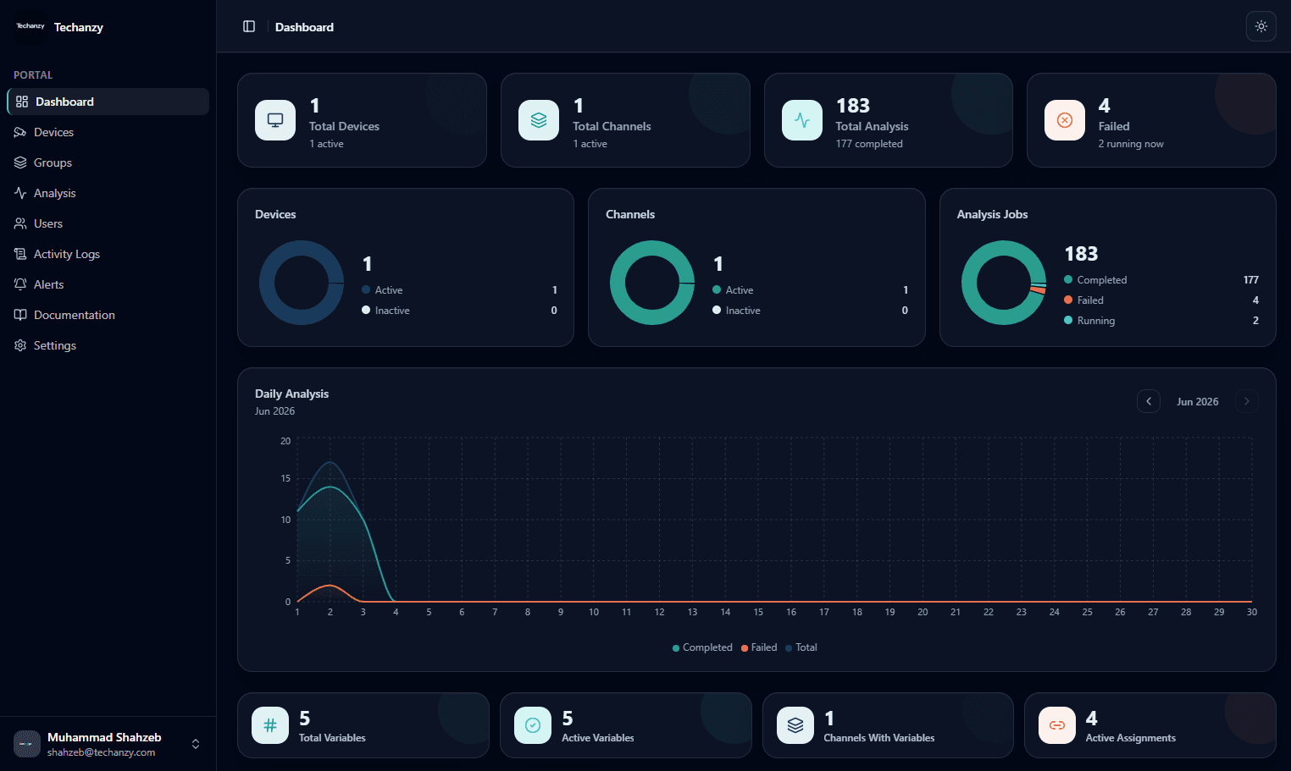The width and height of the screenshot is (1291, 771).
Task: Click the Jun 2026 month selector label
Action: point(1198,402)
